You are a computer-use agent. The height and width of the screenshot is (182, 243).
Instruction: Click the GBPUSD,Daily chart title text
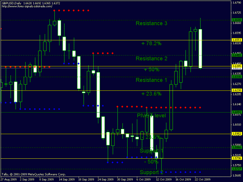[x=11, y=3]
